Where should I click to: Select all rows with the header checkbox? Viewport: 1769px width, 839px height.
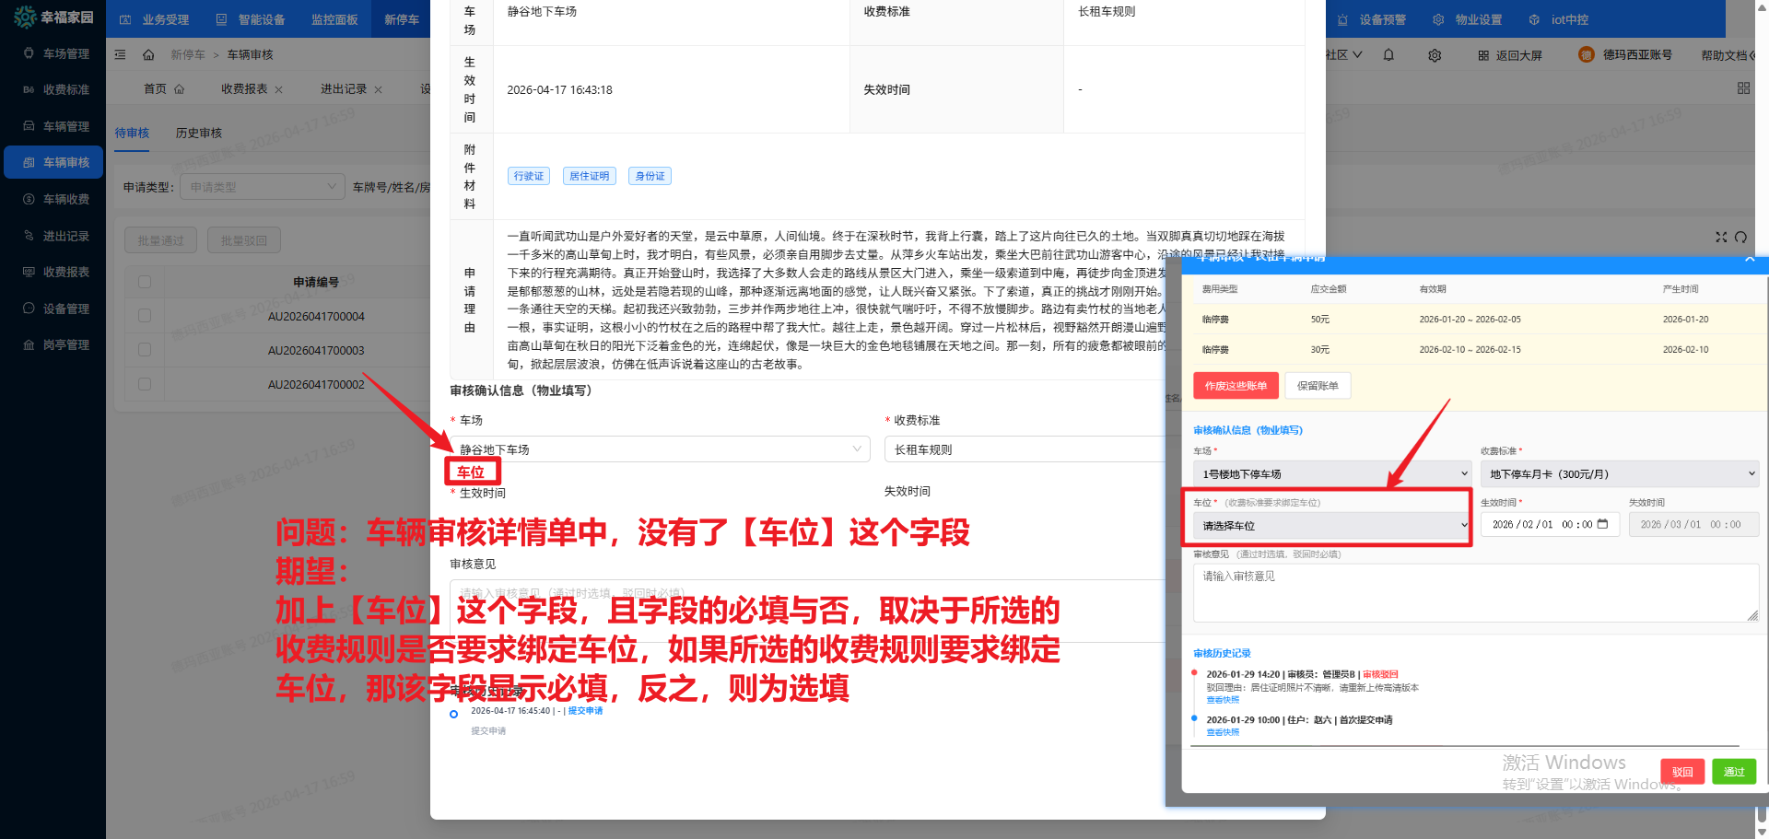(x=145, y=281)
